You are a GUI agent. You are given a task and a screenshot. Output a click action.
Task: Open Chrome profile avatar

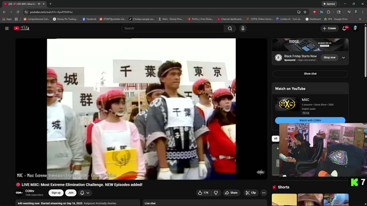(356, 12)
